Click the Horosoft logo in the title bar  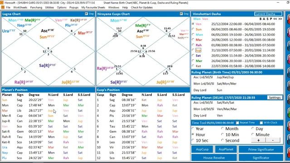2,3
